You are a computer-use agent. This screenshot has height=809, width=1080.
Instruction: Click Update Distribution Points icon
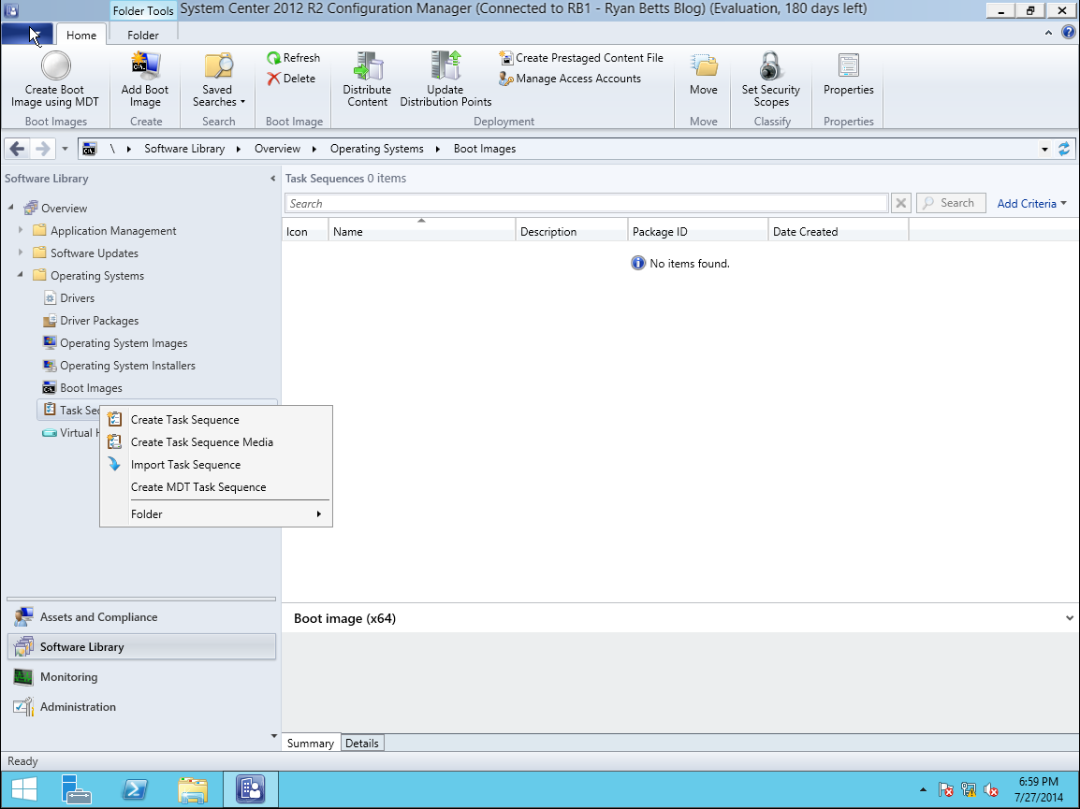pos(445,66)
